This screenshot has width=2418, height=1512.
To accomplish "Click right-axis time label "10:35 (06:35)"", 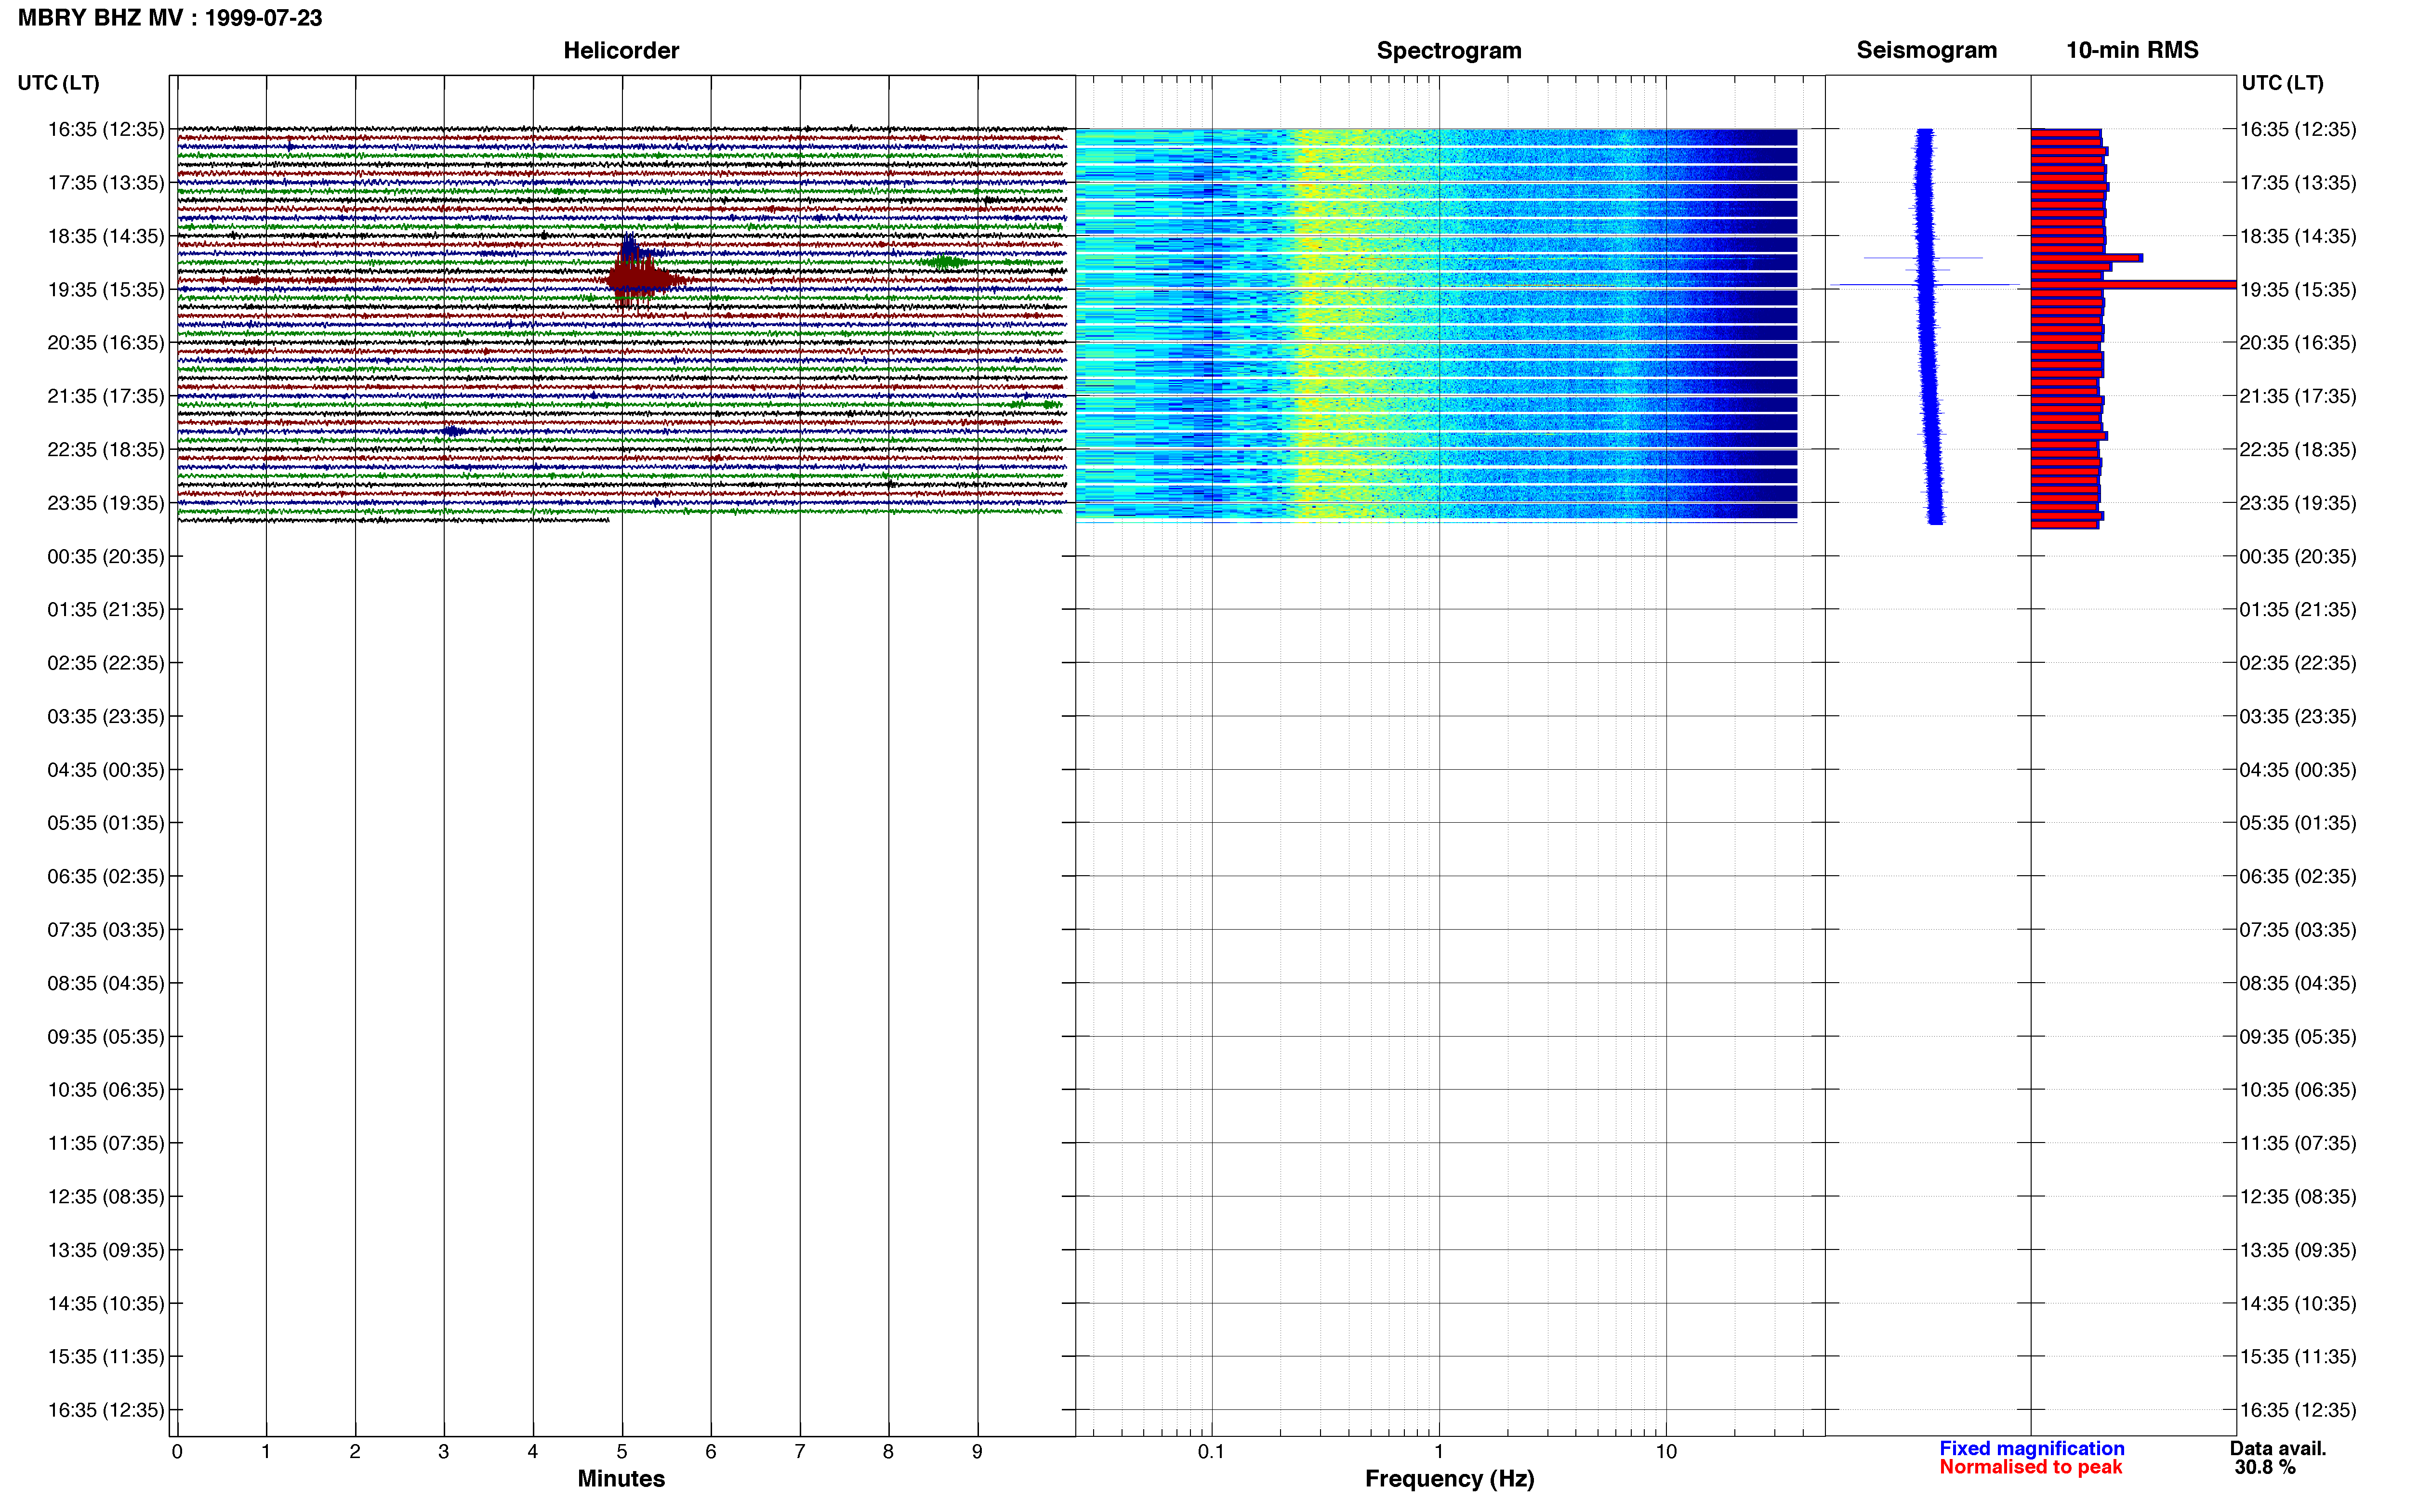I will (2298, 1090).
